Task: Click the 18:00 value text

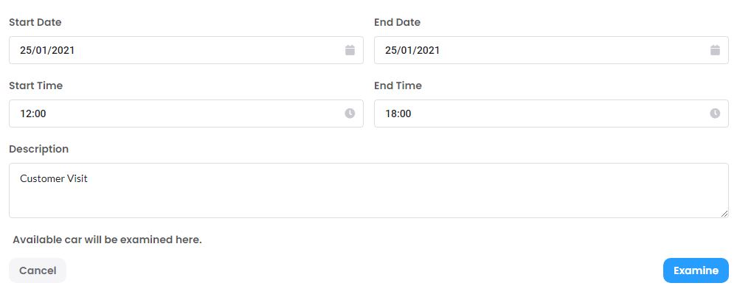Action: pyautogui.click(x=398, y=113)
